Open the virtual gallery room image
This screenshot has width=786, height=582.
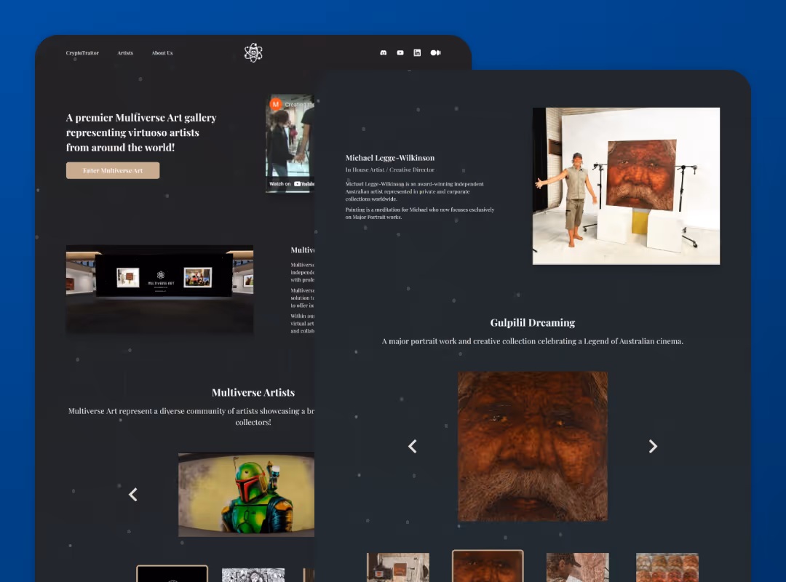coord(159,290)
